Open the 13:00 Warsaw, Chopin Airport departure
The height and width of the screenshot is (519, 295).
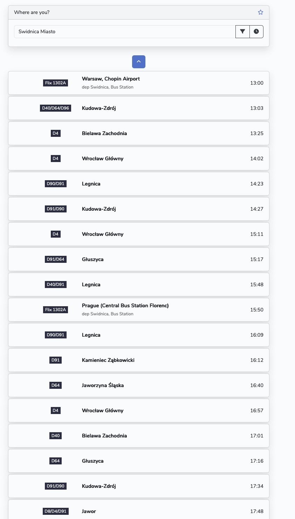[139, 83]
